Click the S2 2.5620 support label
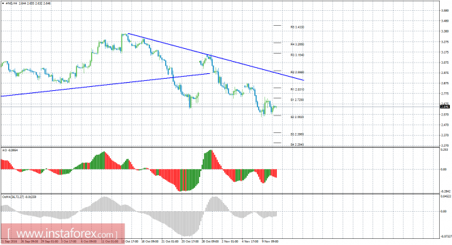 [x=297, y=117]
